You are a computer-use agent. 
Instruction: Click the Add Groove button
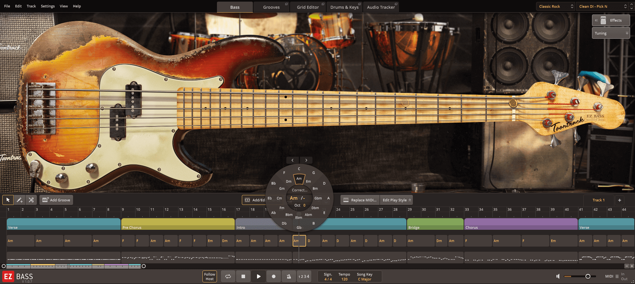[x=56, y=200]
